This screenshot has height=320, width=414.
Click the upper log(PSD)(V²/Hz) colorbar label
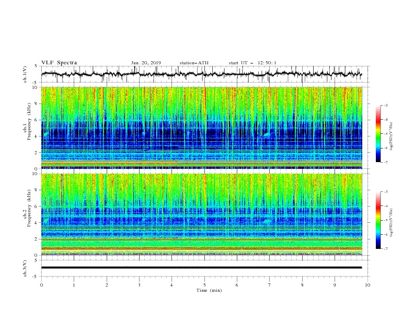point(391,136)
